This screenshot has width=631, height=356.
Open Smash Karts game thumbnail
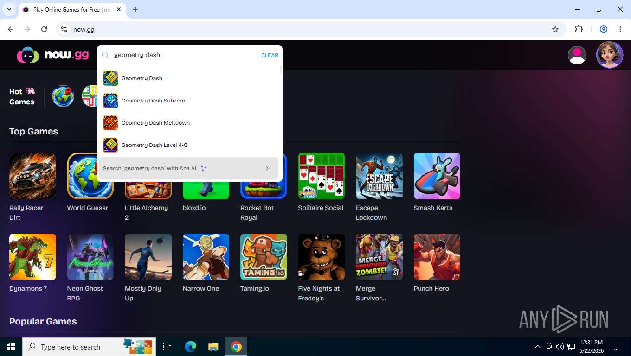coord(437,176)
